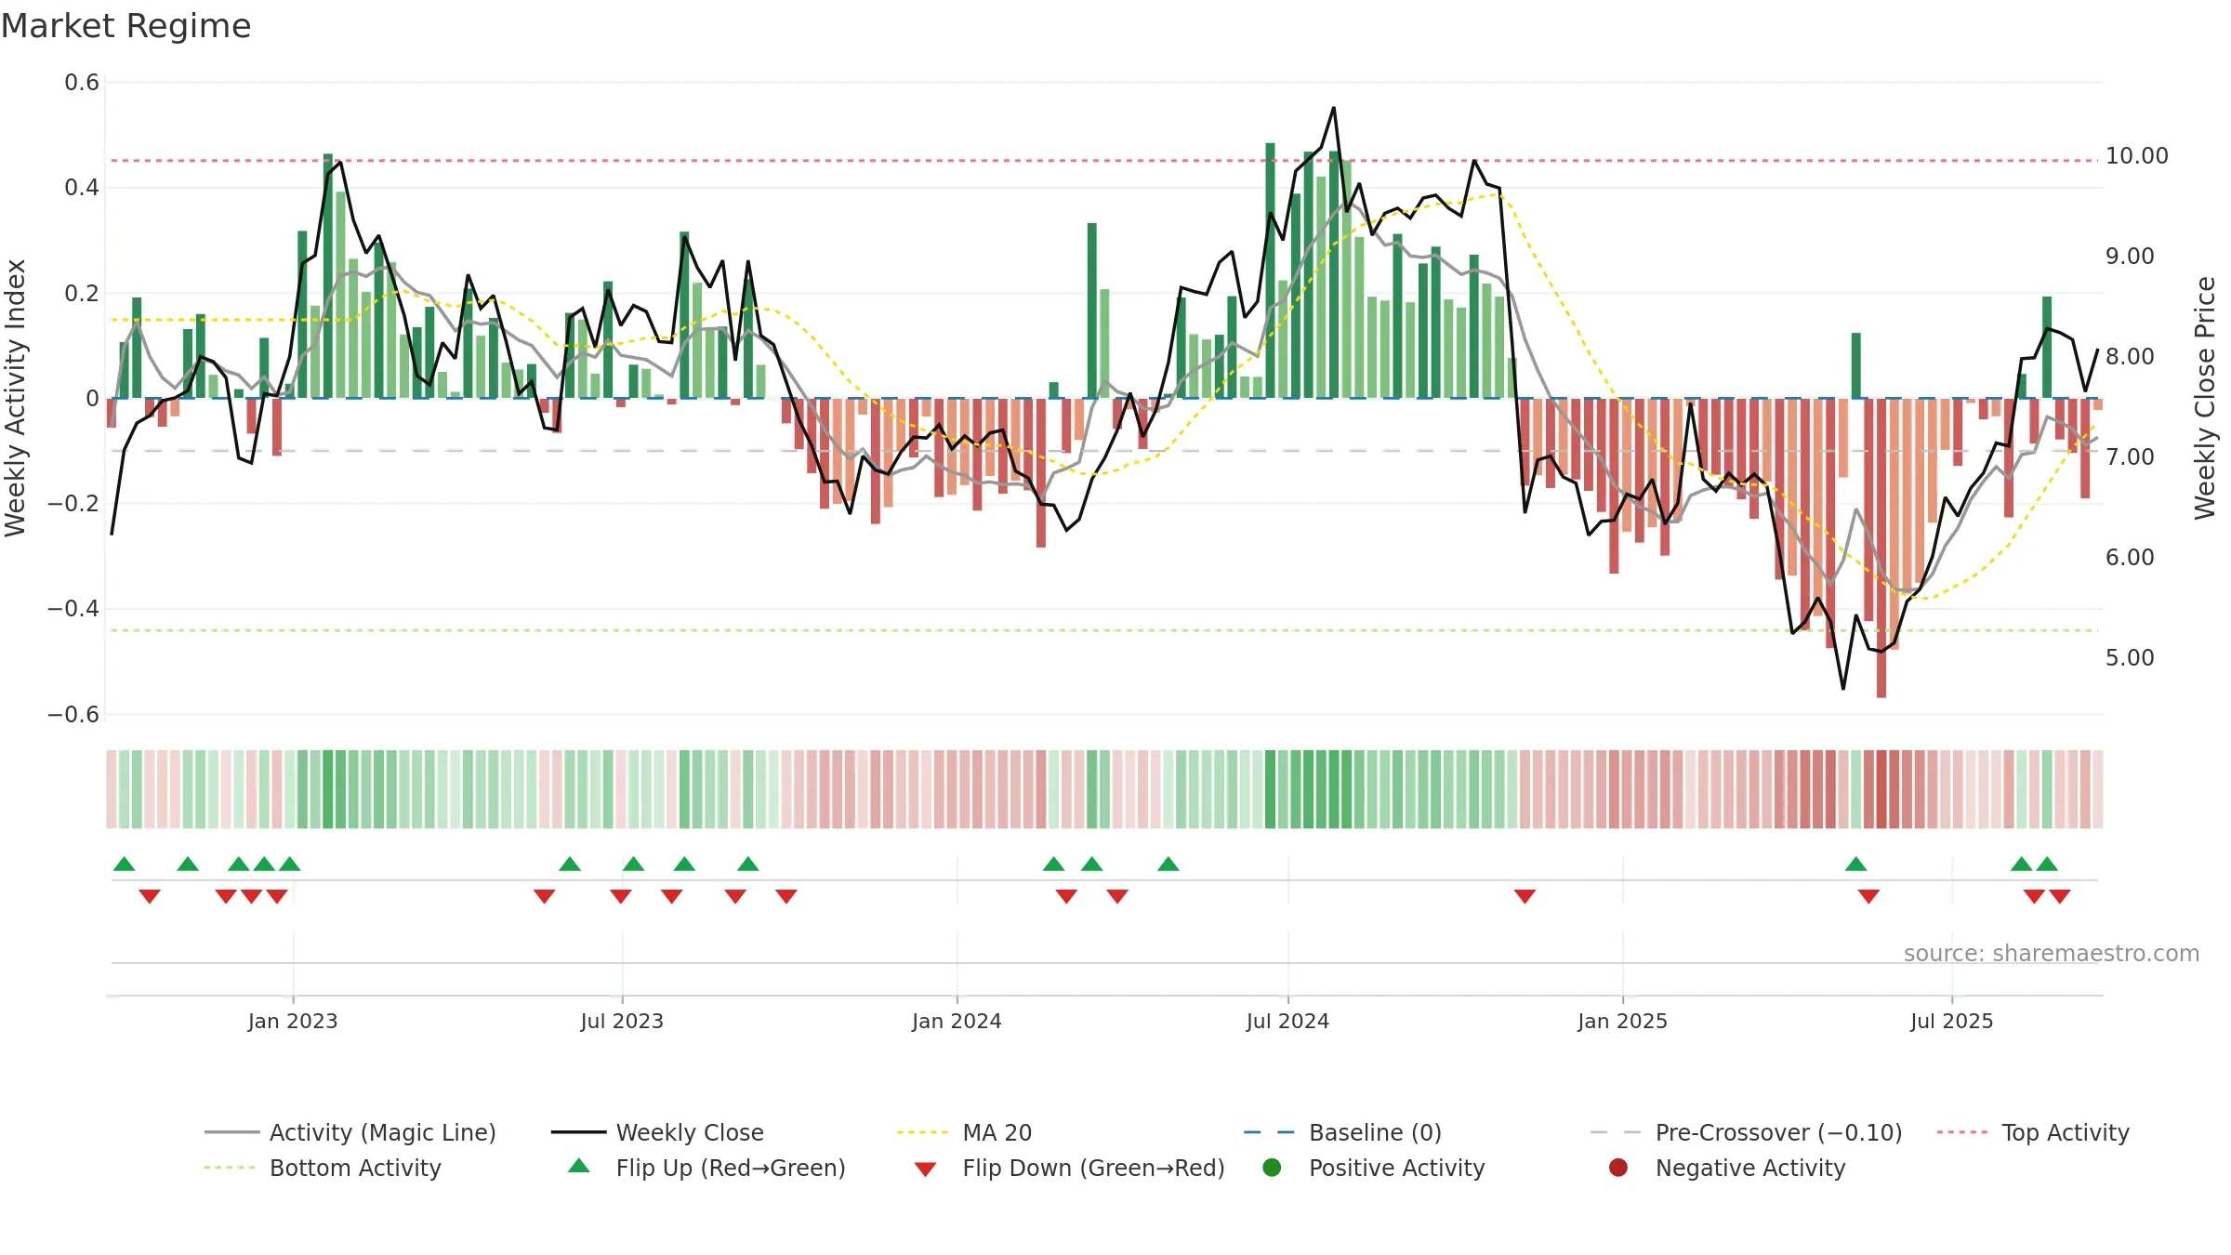Toggle the Weekly Close legend entry
This screenshot has width=2231, height=1255.
pos(657,1132)
